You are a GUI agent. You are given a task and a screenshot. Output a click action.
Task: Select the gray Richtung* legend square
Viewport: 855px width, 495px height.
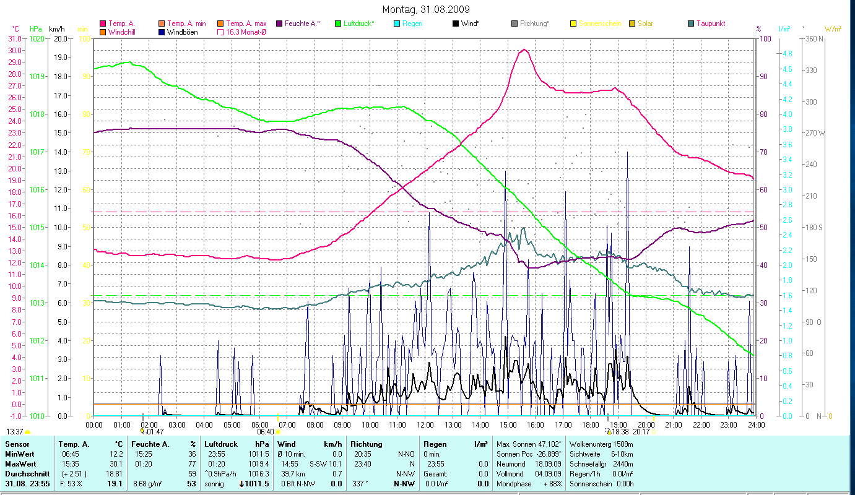514,24
